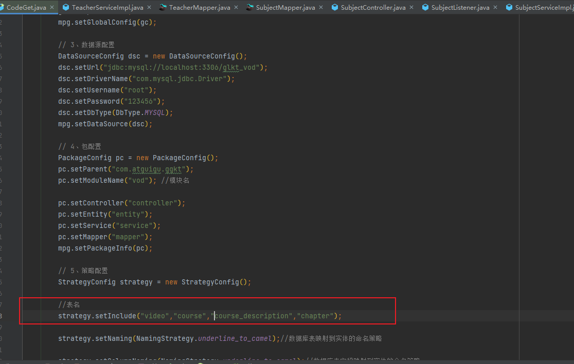The width and height of the screenshot is (574, 364).
Task: Close the SubjectController.java tab
Action: pos(411,8)
